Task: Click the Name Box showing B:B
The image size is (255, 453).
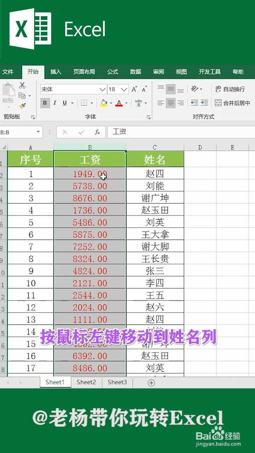Action: (x=17, y=132)
